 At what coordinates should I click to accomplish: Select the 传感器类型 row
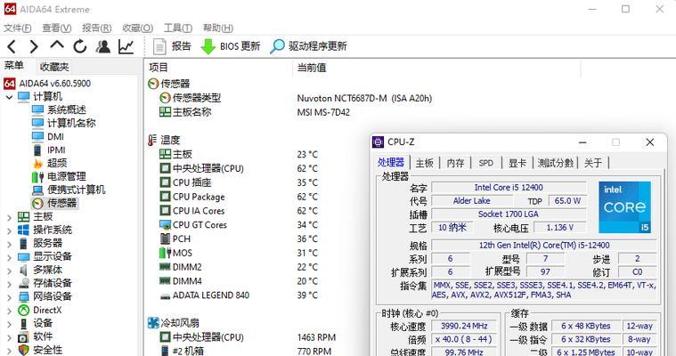[x=296, y=98]
